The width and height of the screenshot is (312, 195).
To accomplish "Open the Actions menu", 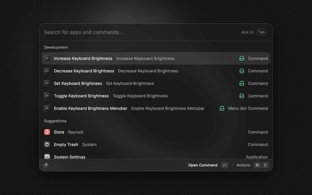I will 243,165.
